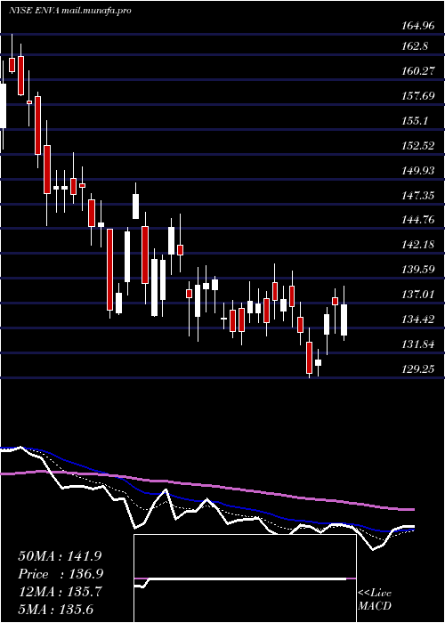Click the last white candlestick on the right
Image resolution: width=445 pixels, height=623 pixels.
(x=344, y=320)
